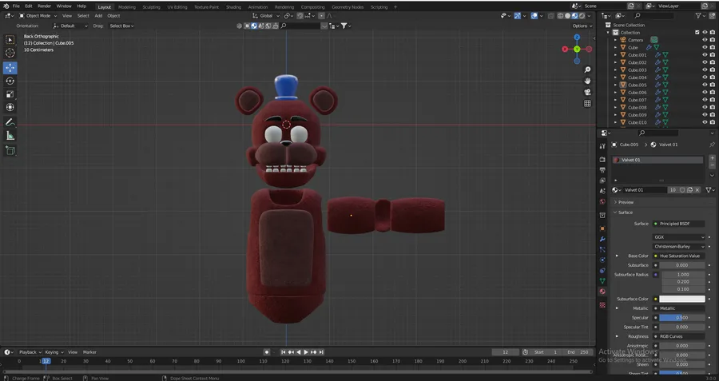Collapse the Collection tree

(609, 33)
